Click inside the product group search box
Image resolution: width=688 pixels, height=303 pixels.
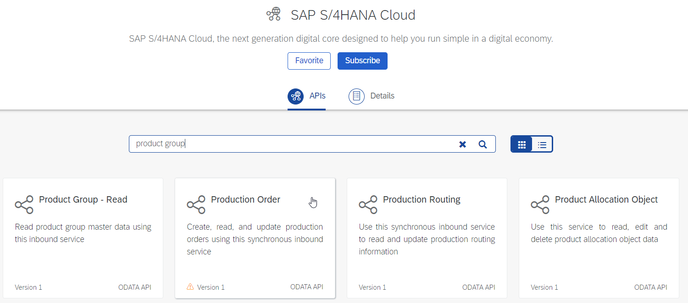tap(294, 144)
